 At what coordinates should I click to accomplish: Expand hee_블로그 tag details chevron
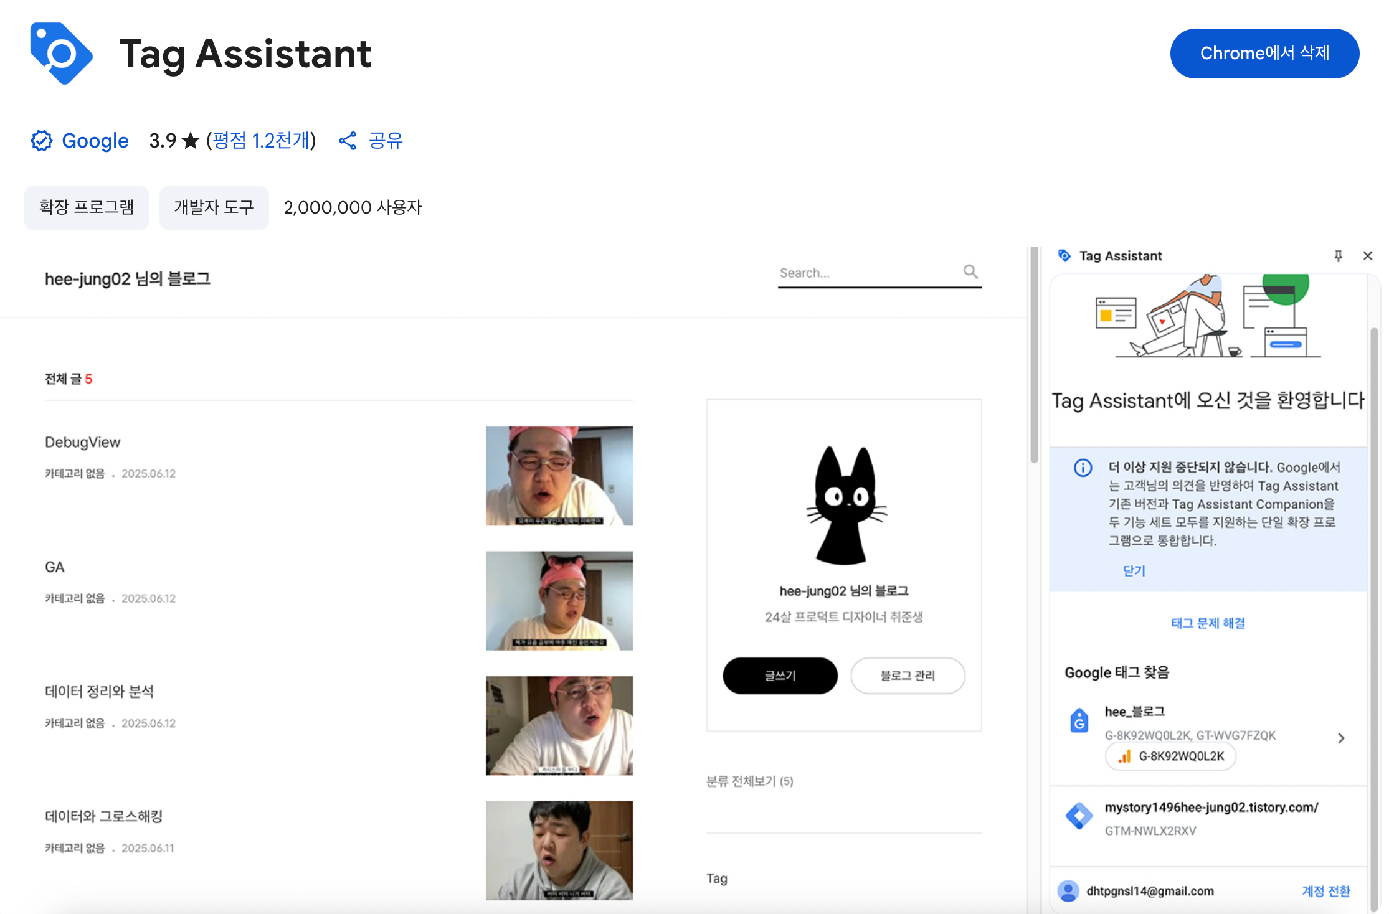[x=1341, y=738]
